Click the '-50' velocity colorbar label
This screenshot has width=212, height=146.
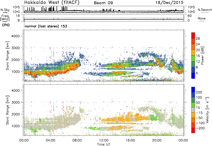[x=199, y=118]
